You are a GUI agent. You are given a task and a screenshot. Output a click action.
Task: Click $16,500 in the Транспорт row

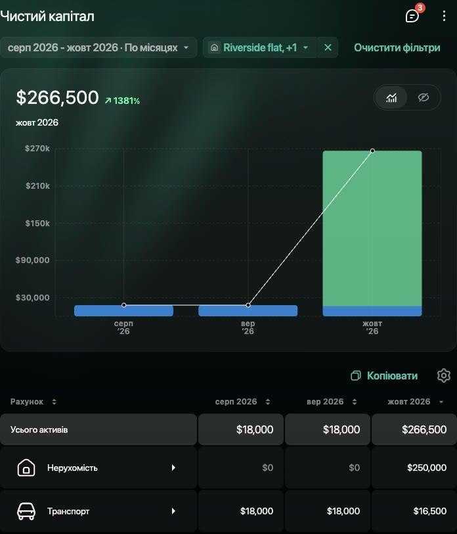[430, 511]
